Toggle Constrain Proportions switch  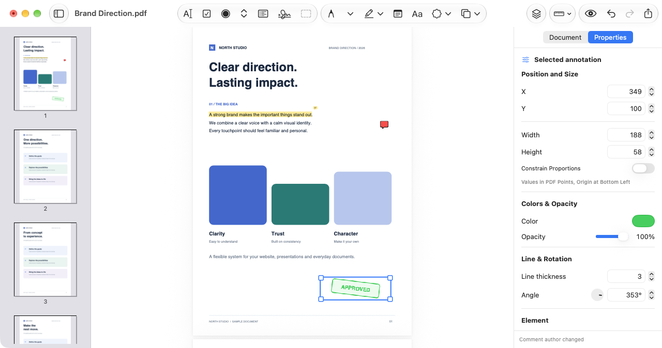tap(643, 168)
